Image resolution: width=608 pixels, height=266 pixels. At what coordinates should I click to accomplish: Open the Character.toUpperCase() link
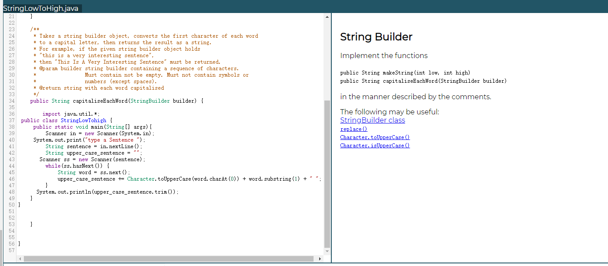click(375, 137)
